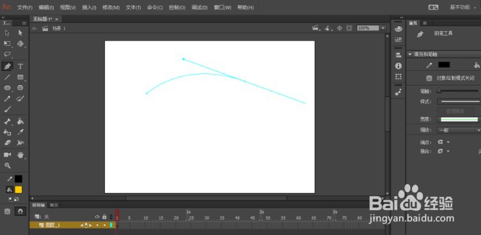Open the 样式 stroke style dropdown
This screenshot has height=235, width=481.
[459, 102]
